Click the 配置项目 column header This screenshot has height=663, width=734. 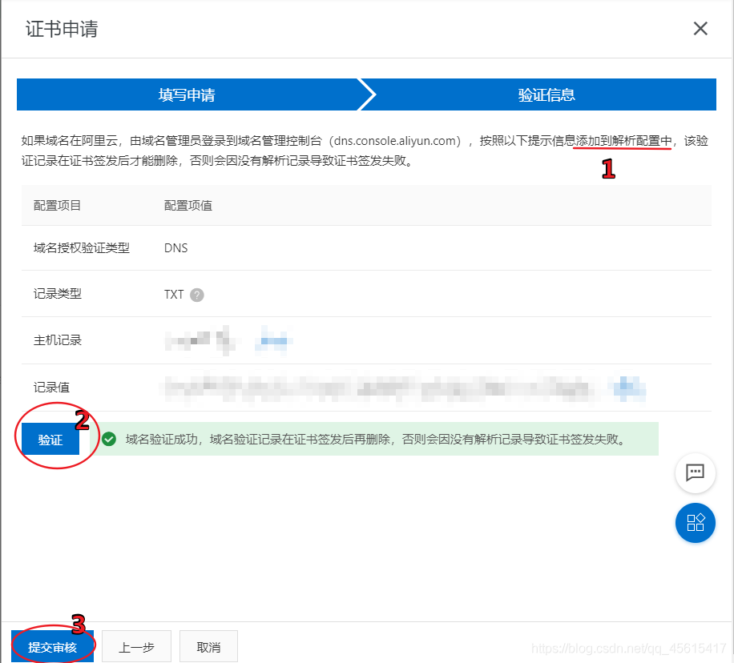pos(57,206)
